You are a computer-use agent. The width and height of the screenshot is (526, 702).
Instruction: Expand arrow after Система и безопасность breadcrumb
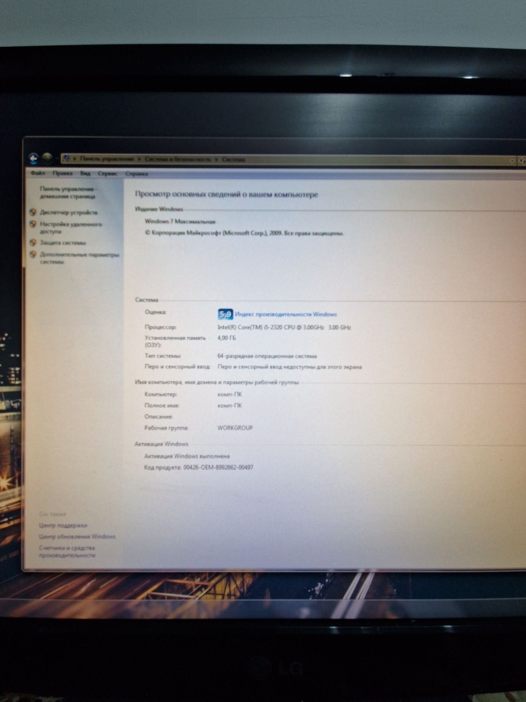click(x=217, y=159)
